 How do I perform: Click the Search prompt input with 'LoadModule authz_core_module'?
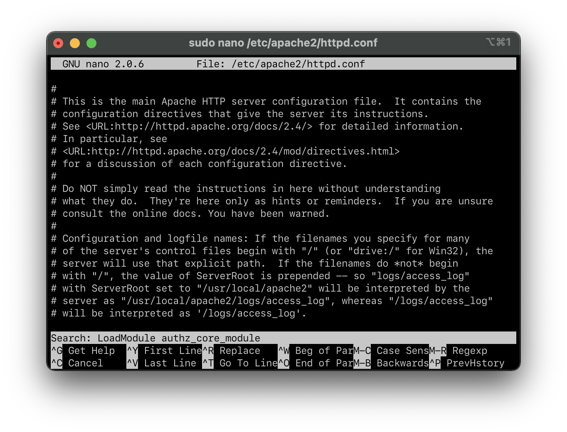[283, 338]
